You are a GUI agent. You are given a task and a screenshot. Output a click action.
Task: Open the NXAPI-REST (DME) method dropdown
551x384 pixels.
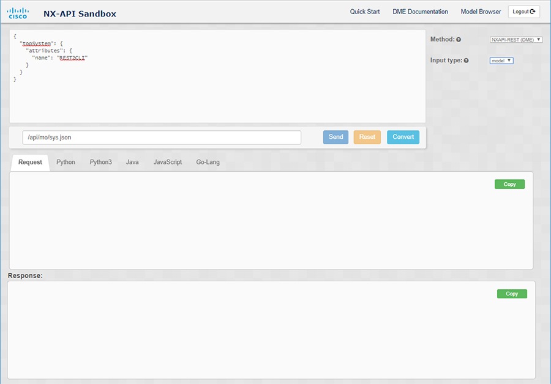516,40
